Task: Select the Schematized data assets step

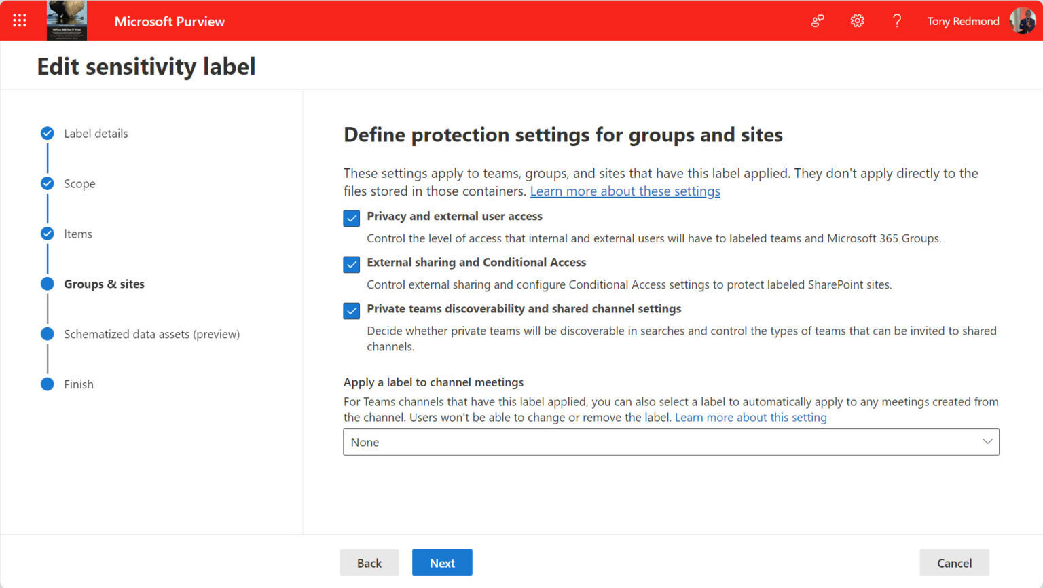Action: tap(151, 334)
